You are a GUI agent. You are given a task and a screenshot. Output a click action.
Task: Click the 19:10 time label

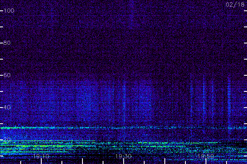point(41,156)
